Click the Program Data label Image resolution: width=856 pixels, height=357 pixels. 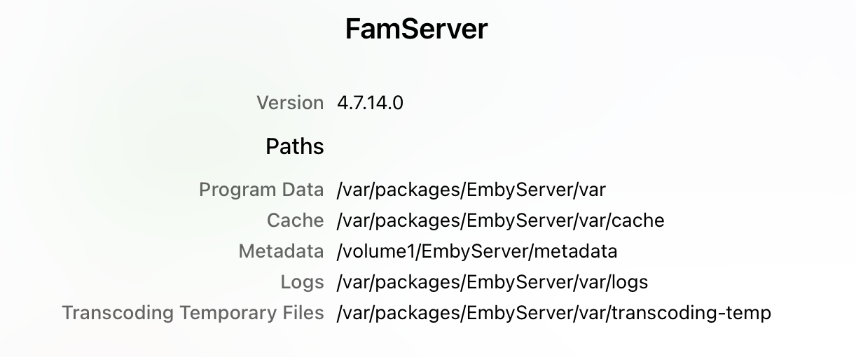coord(261,190)
